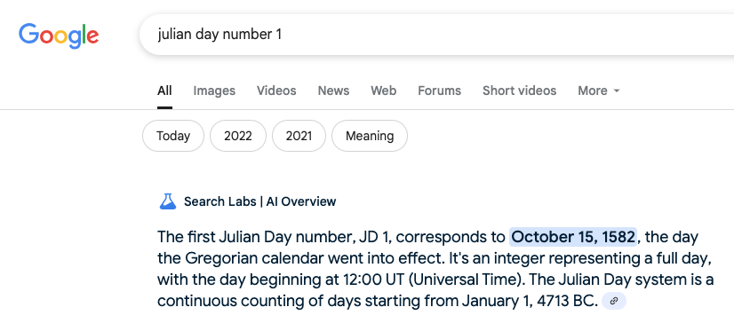This screenshot has width=734, height=323.
Task: Go to the News tab
Action: click(x=333, y=91)
